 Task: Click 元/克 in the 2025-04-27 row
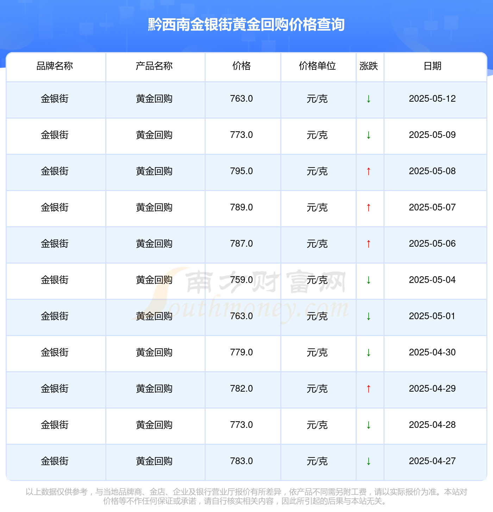point(317,461)
